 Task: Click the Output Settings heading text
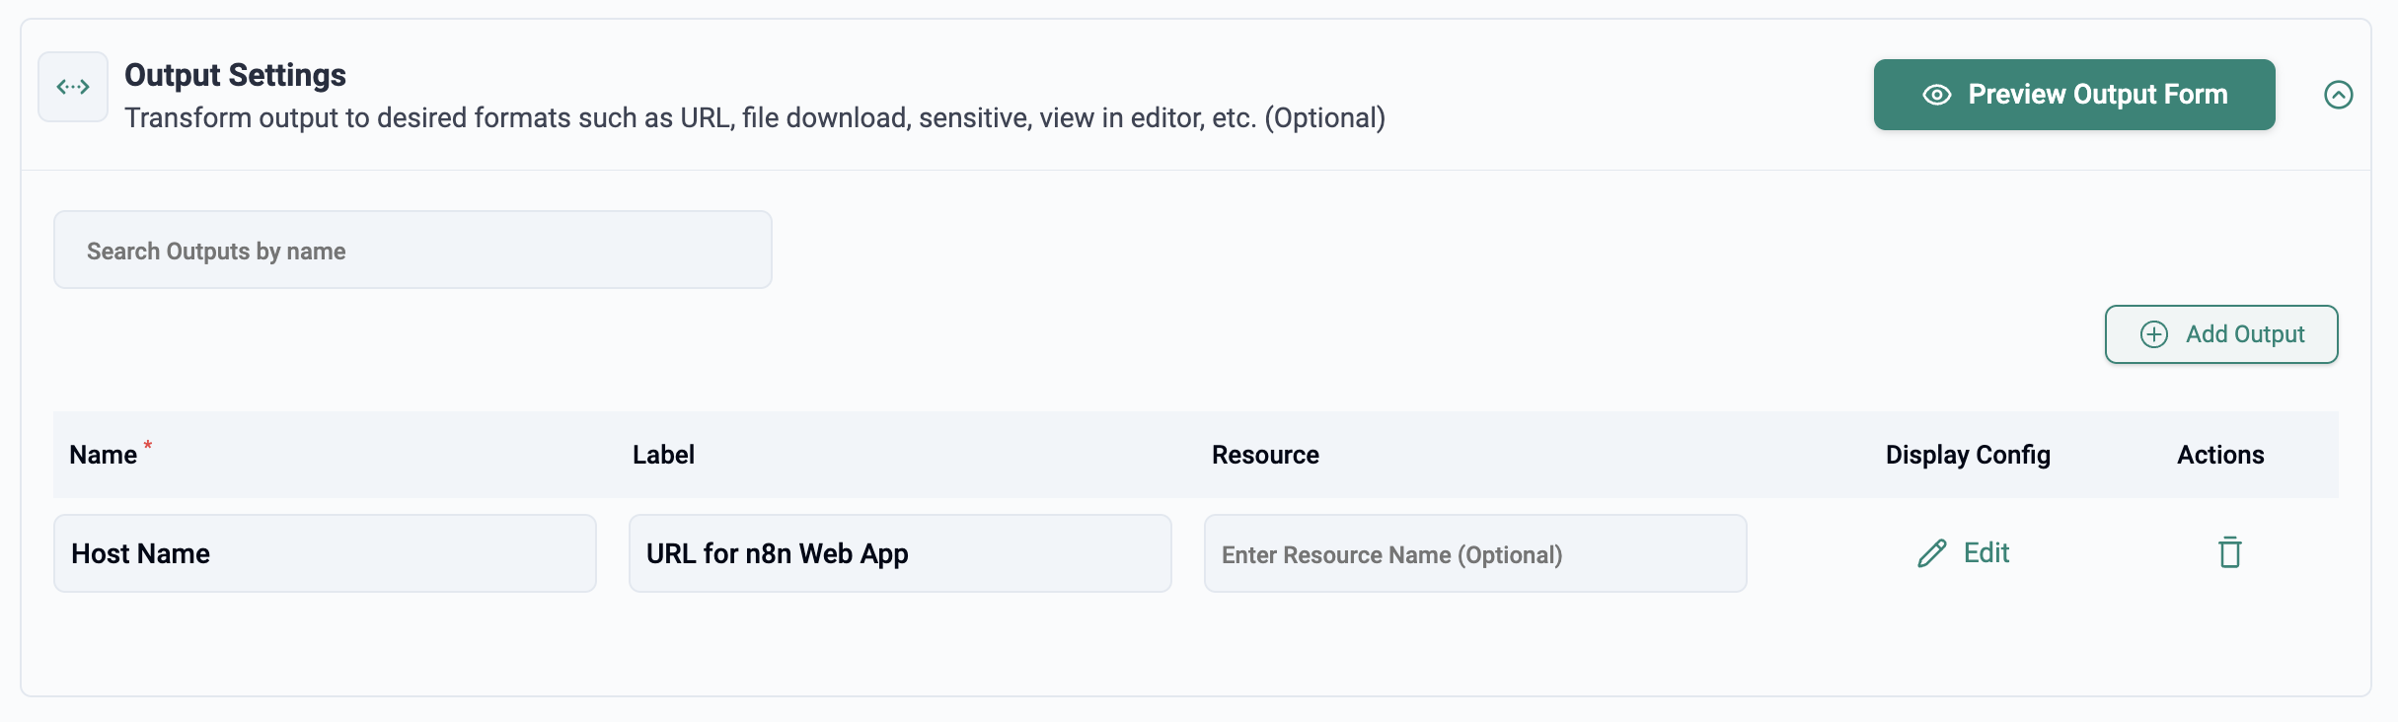point(235,75)
